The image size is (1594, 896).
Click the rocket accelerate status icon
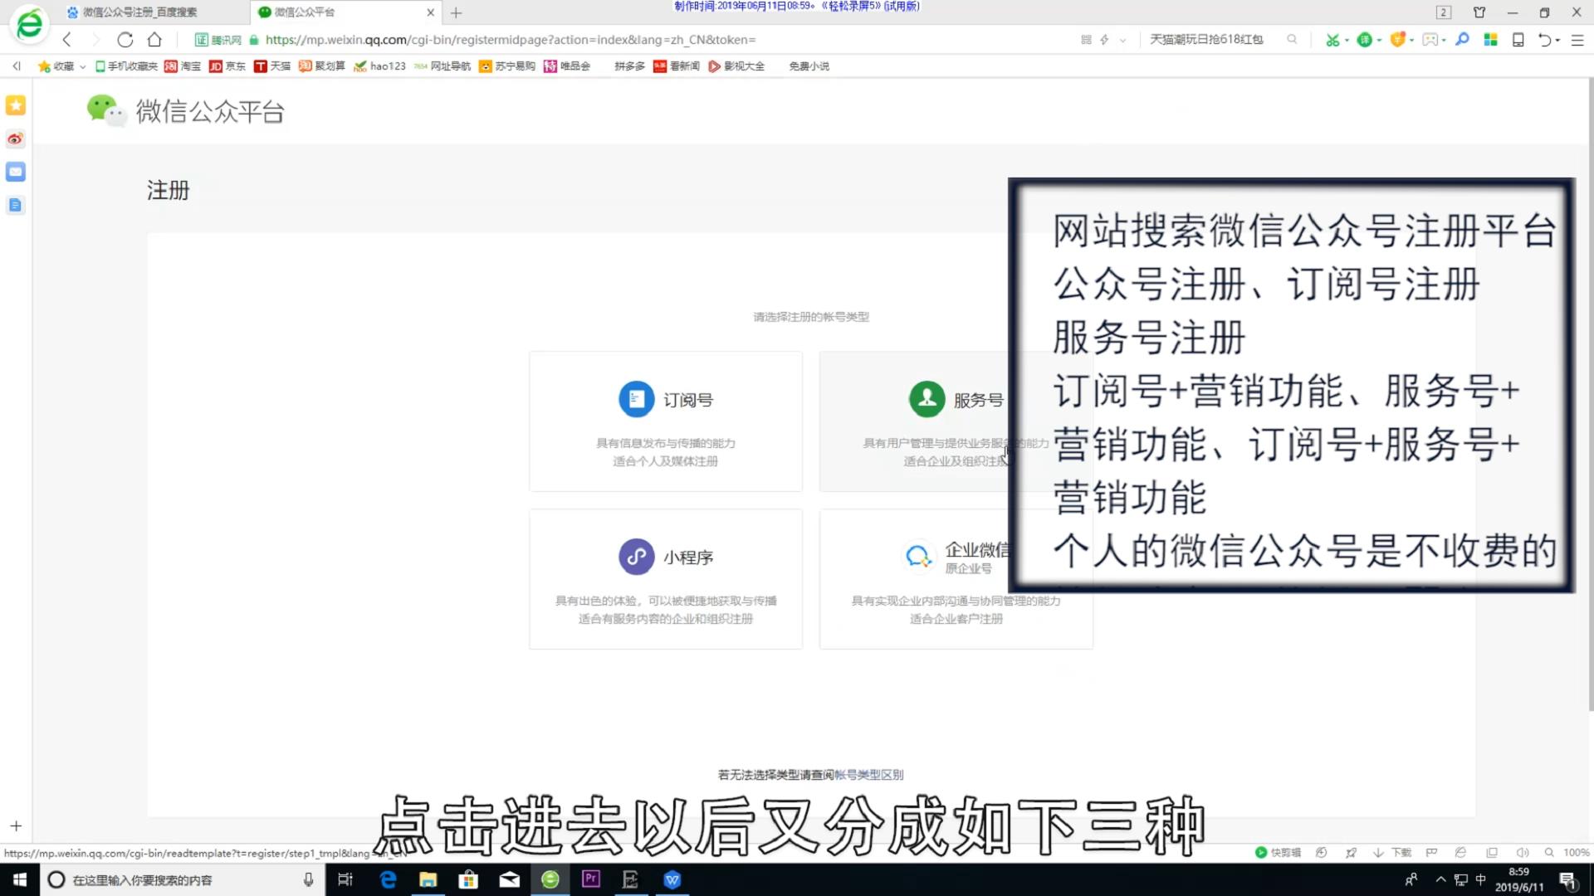click(x=1351, y=853)
